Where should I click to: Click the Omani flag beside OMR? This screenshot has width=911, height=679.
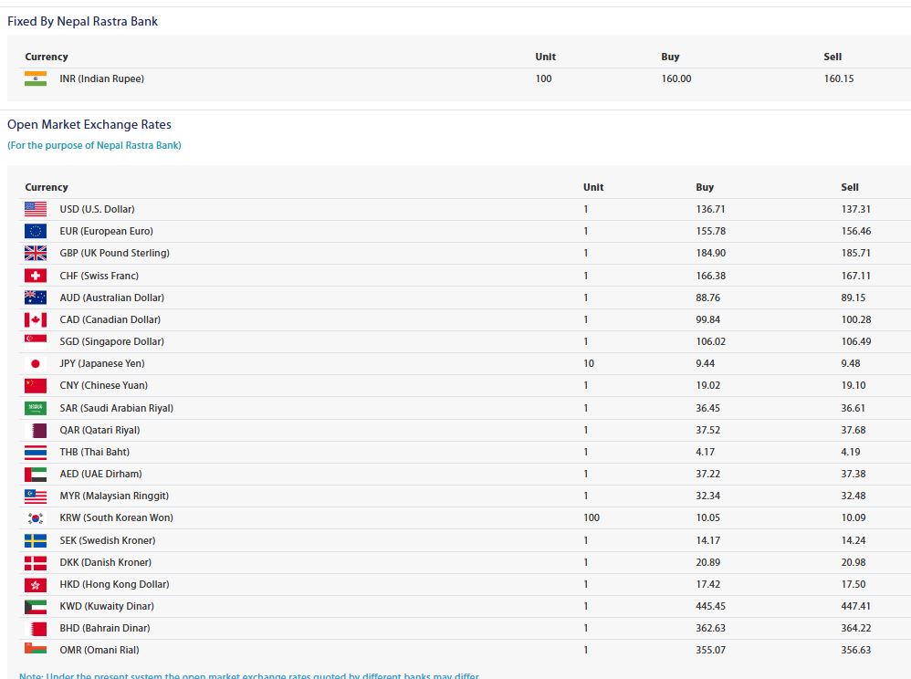36,650
